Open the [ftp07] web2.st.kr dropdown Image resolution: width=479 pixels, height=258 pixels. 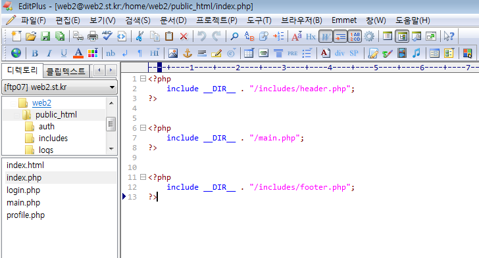point(60,87)
